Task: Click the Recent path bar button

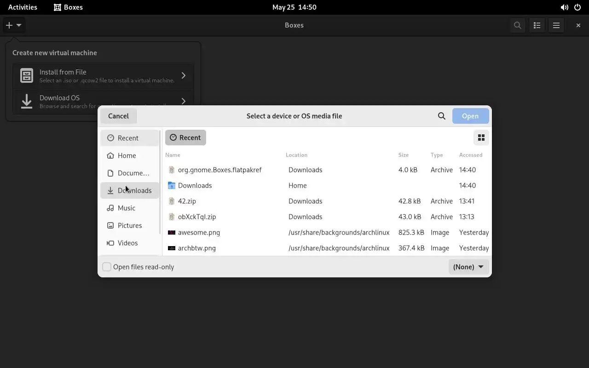Action: 185,138
